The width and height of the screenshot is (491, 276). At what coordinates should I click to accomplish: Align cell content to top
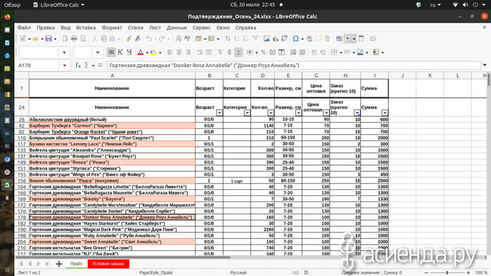(x=221, y=52)
